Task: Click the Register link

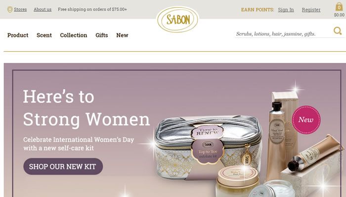Action: click(x=311, y=10)
